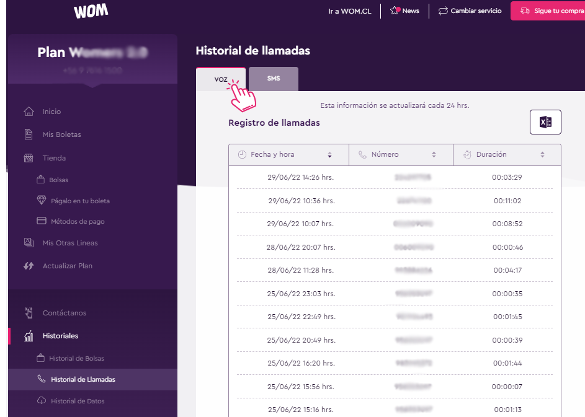The width and height of the screenshot is (585, 417).
Task: Sort the Número column
Action: click(x=434, y=155)
